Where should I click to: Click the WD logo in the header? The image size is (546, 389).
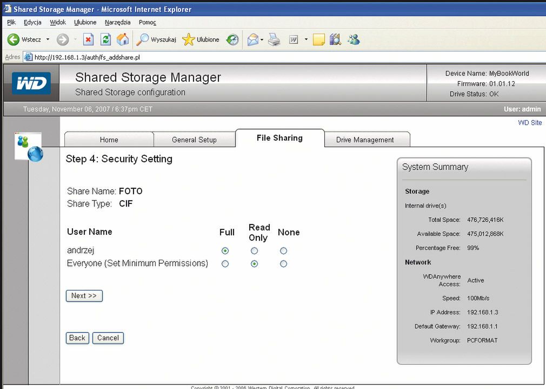pyautogui.click(x=31, y=83)
